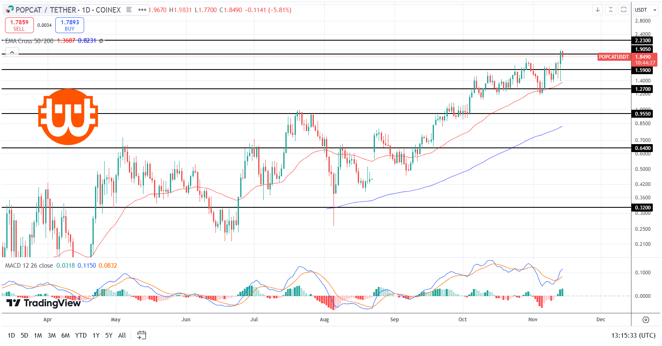Click the 13:15:33 (UTC) timezone clock
Screen dimensions: 662x346
pyautogui.click(x=633, y=335)
